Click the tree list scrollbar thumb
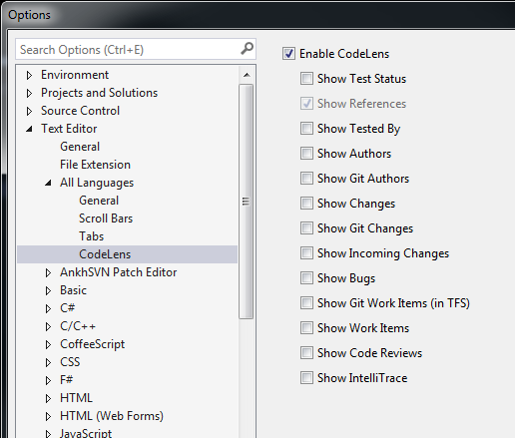The height and width of the screenshot is (438, 515). tap(247, 202)
